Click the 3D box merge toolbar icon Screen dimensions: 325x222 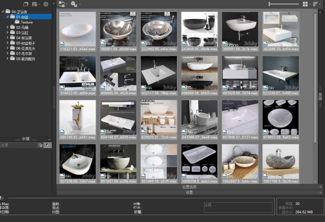click(x=74, y=4)
